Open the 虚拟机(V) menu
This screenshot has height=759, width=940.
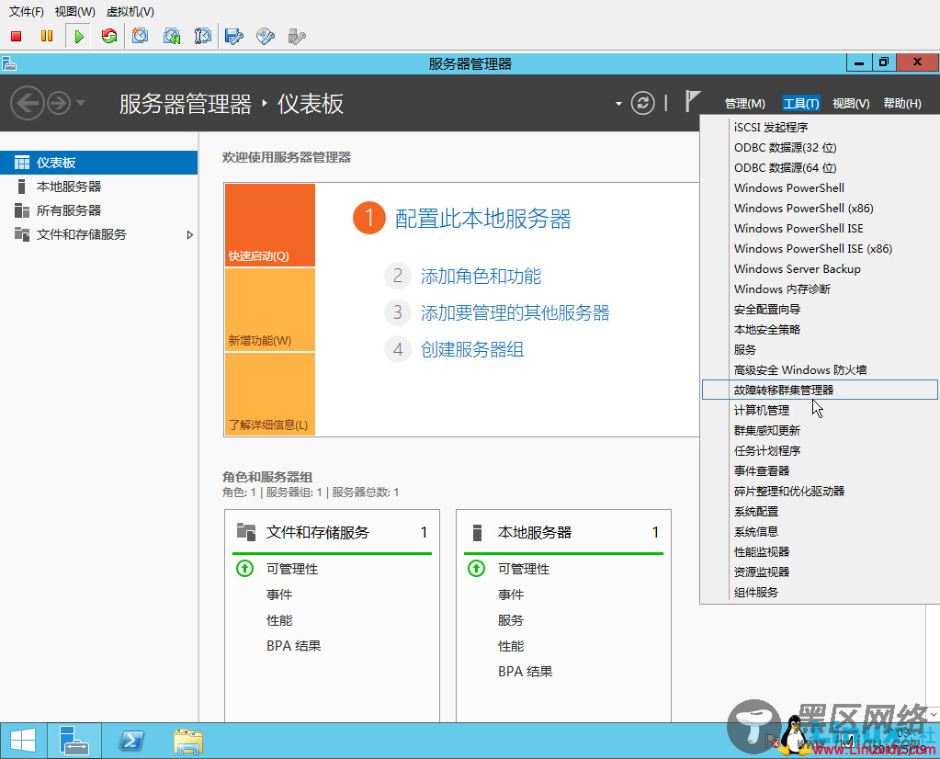point(130,11)
